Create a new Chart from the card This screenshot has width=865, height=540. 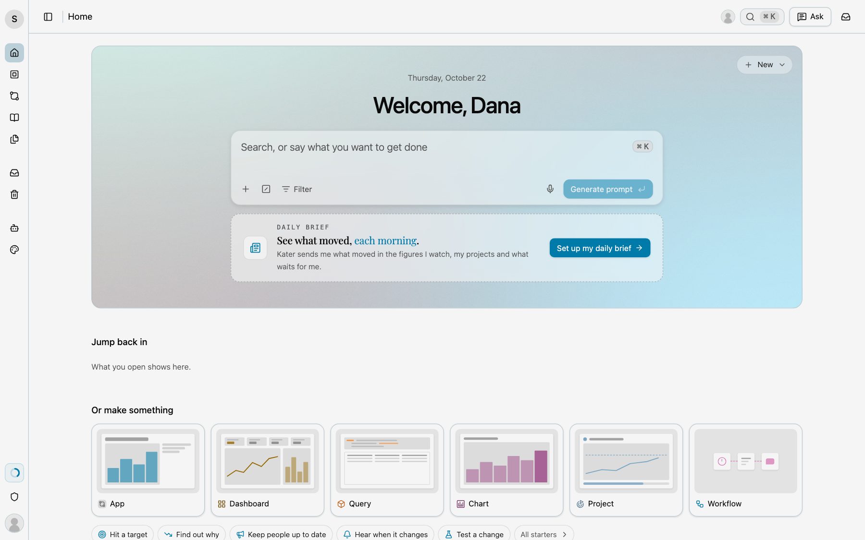(x=507, y=470)
